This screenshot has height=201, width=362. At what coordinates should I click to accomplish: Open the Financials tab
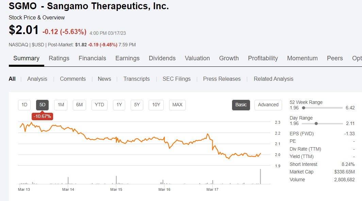click(x=92, y=58)
